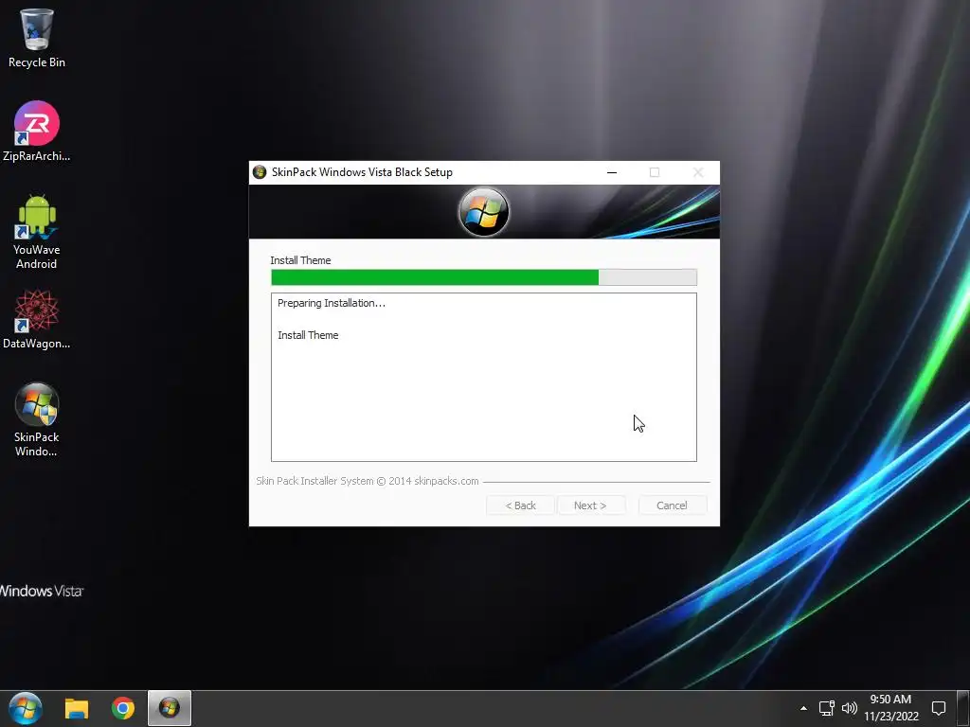Open File Explorer from the taskbar

[x=77, y=708]
